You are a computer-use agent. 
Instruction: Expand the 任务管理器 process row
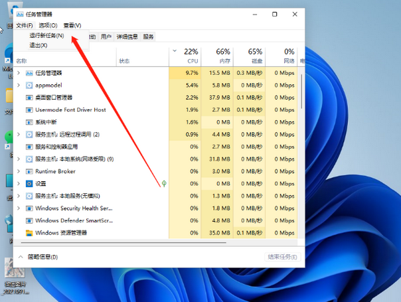point(19,73)
